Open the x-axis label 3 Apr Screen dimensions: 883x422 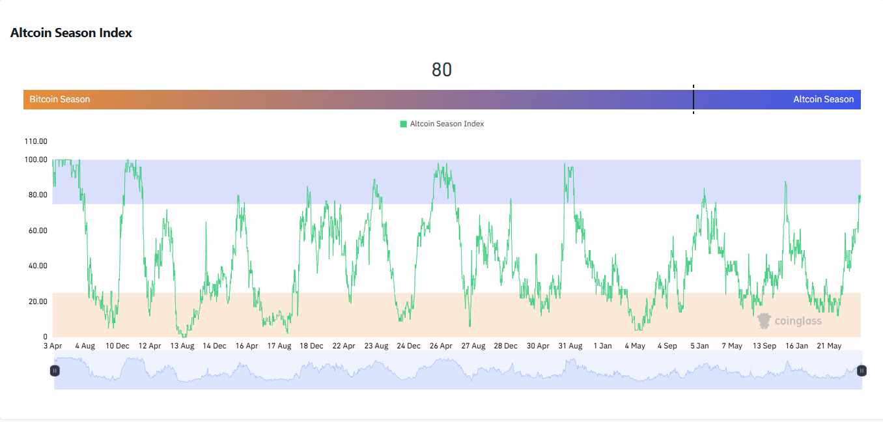click(x=53, y=346)
